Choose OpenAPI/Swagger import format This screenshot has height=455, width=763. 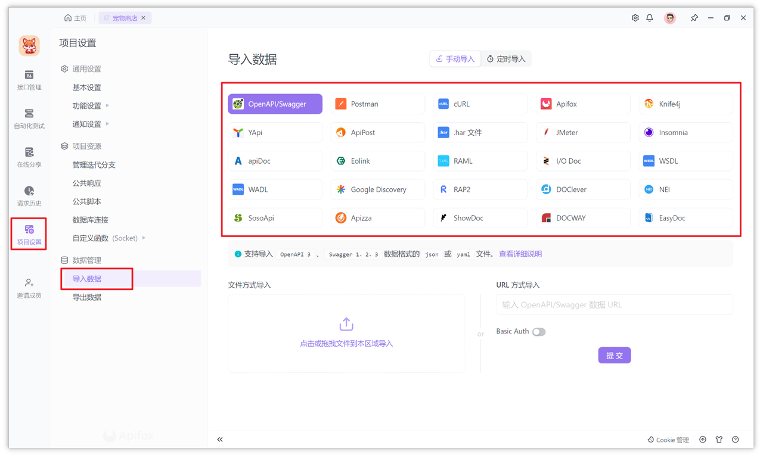pos(275,104)
